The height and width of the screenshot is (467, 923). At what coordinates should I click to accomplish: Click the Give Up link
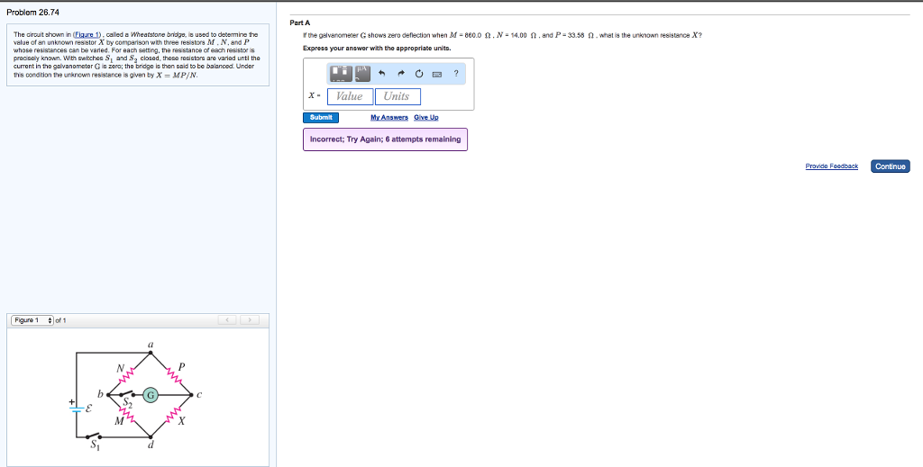tap(426, 118)
